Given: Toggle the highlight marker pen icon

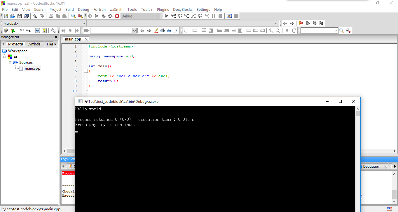Looking at the screenshot, I should point(156,31).
